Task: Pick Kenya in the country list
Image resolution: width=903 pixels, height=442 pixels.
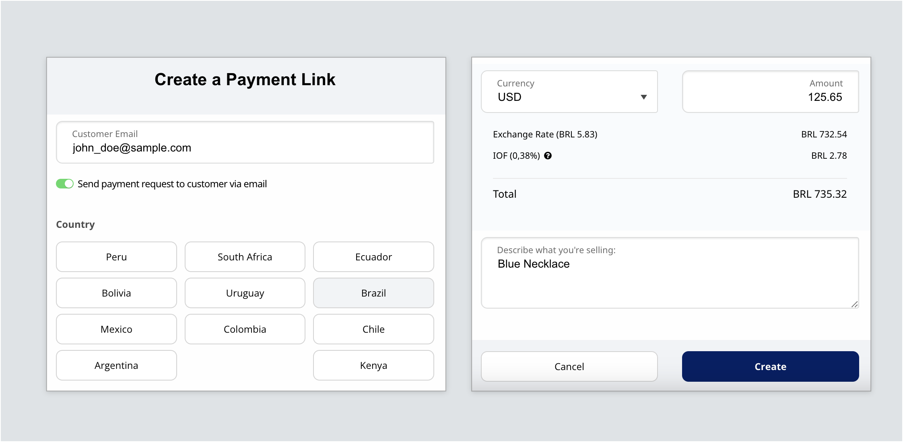Action: [373, 365]
